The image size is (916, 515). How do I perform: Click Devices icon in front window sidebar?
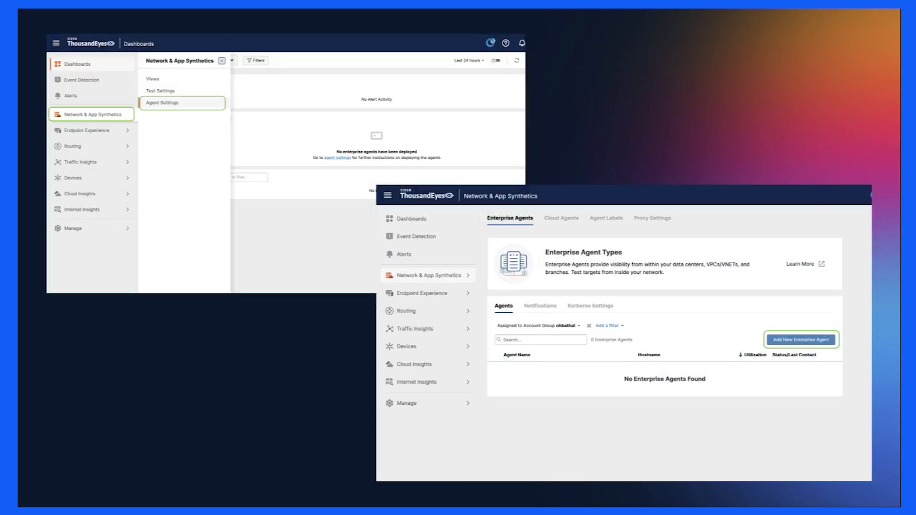point(389,346)
